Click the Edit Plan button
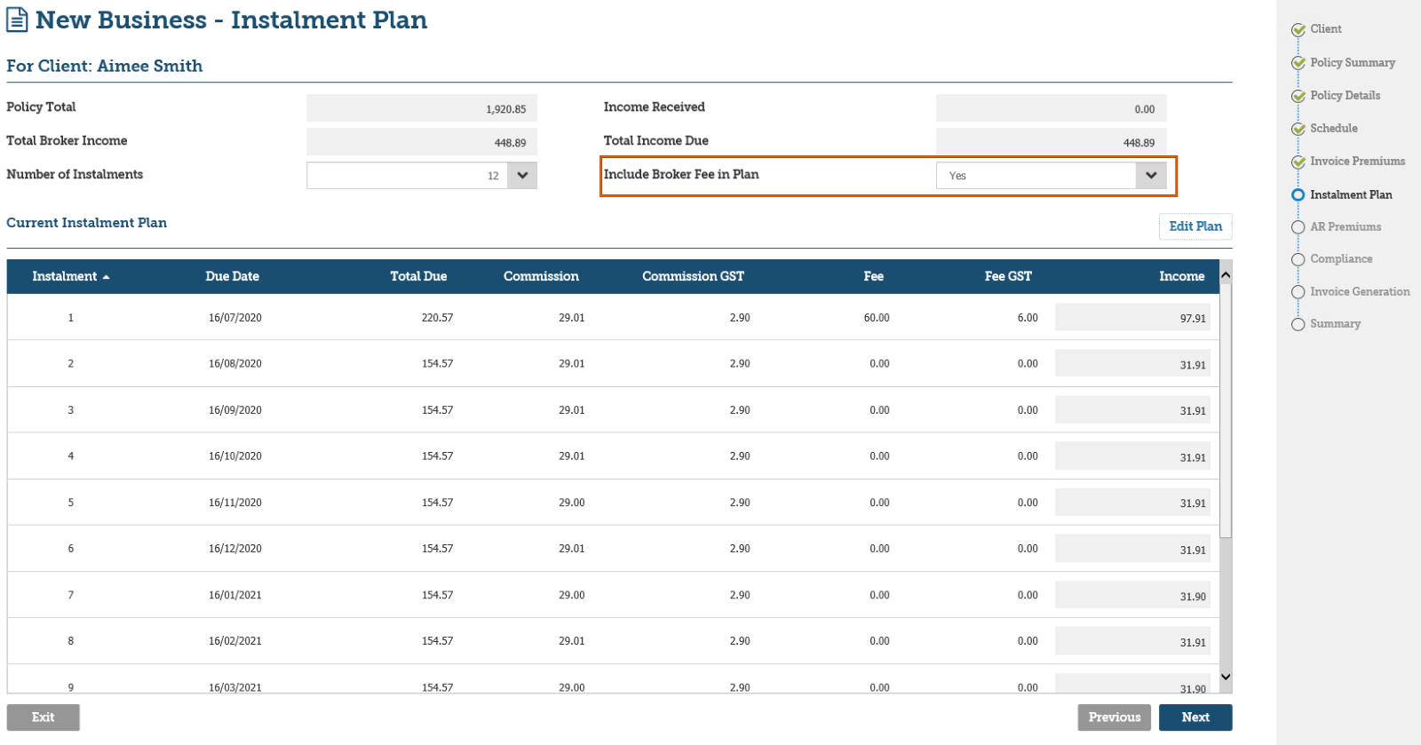The image size is (1421, 745). pyautogui.click(x=1195, y=226)
